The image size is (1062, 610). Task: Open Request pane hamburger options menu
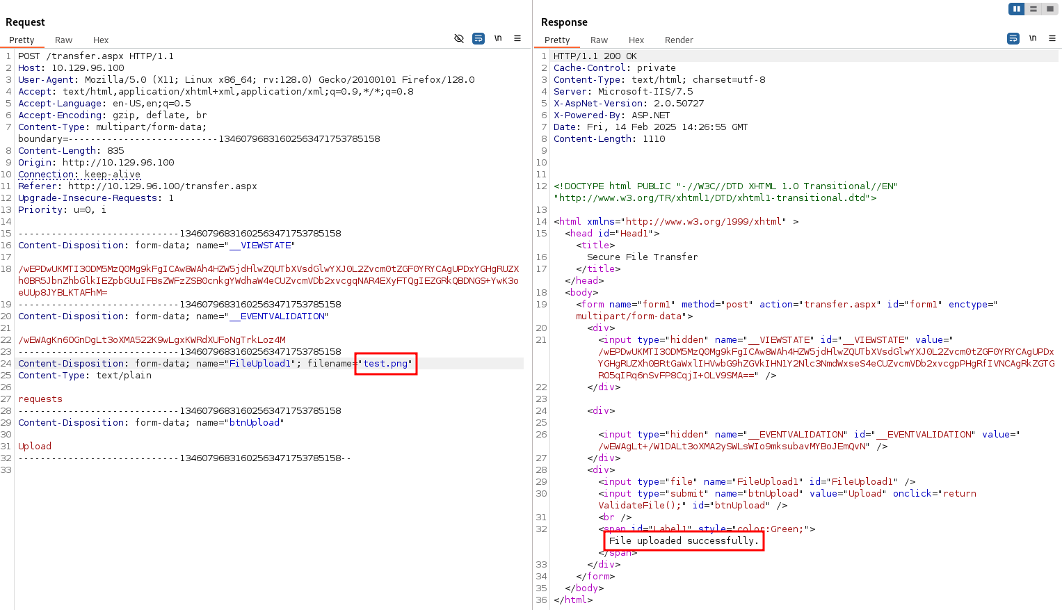517,38
